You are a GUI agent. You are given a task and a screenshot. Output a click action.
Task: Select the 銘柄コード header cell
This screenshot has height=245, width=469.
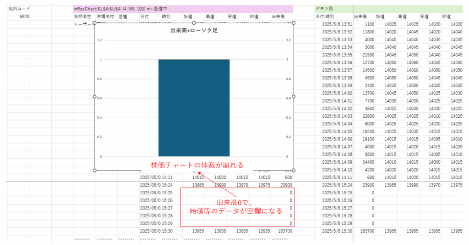tap(19, 9)
